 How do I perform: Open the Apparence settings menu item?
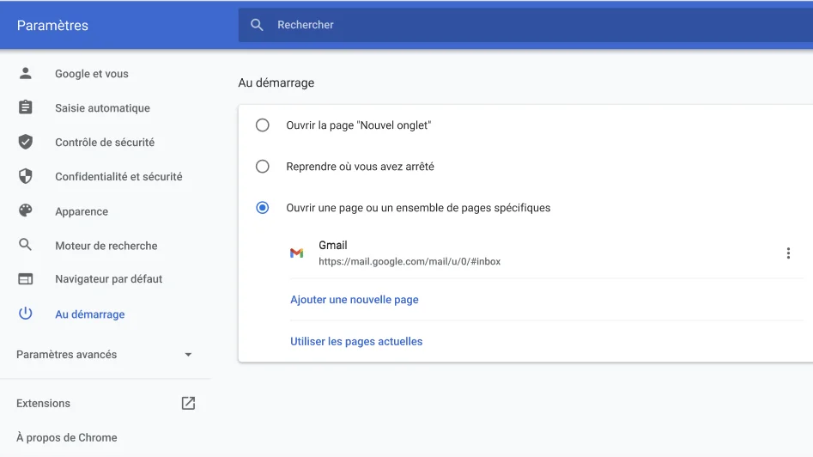pyautogui.click(x=82, y=211)
